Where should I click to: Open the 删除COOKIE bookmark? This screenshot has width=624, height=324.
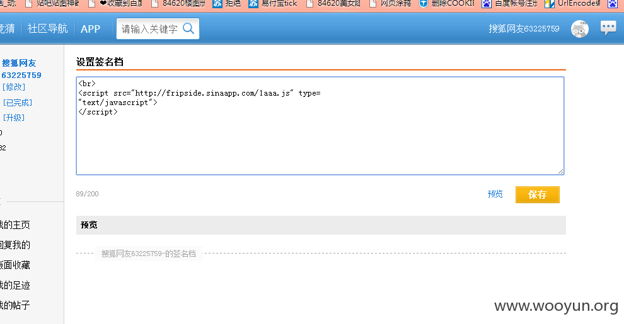click(x=447, y=4)
